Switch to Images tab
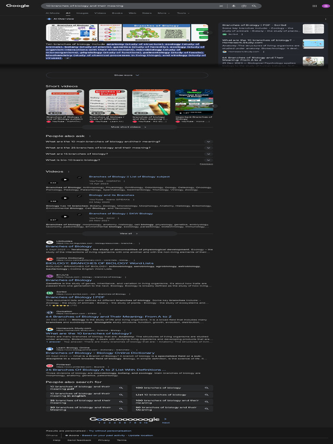Image resolution: width=333 pixels, height=444 pixels. (82, 13)
